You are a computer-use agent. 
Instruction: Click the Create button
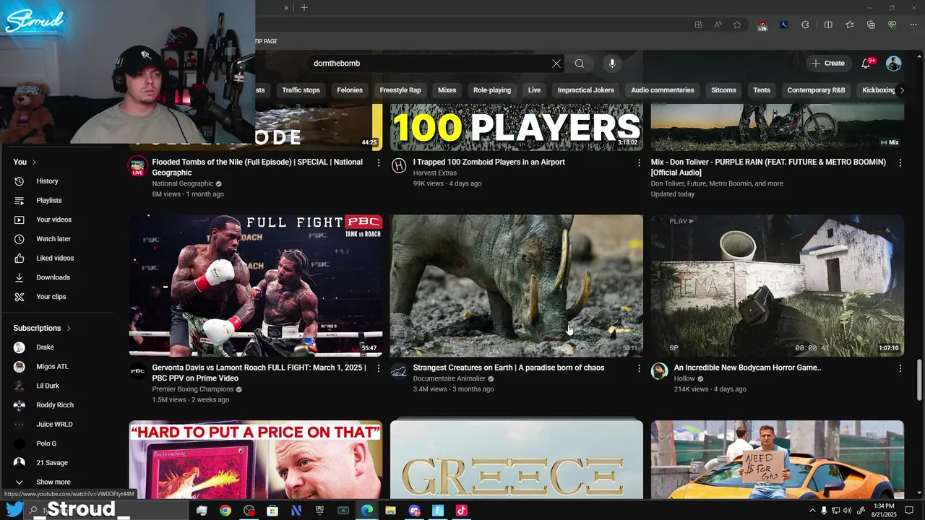(x=828, y=64)
